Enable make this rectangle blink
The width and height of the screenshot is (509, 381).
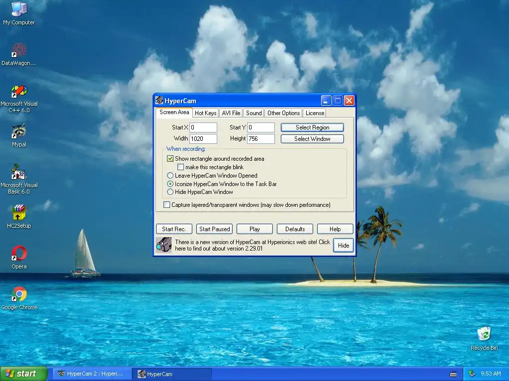coord(180,167)
